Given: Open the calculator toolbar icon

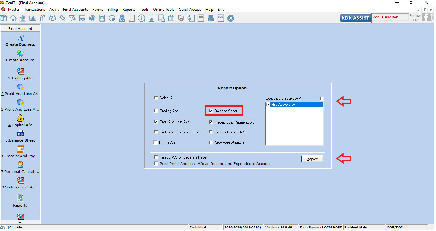Looking at the screenshot, I should 102,18.
